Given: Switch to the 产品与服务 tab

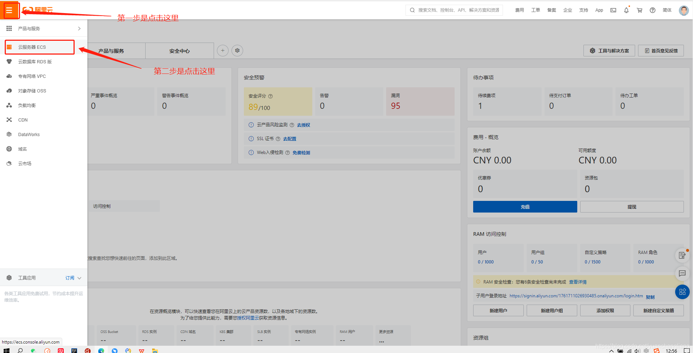Looking at the screenshot, I should coord(111,51).
